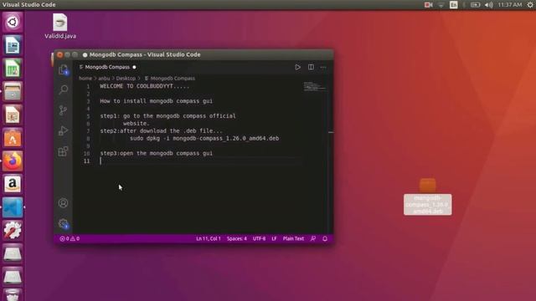Click the 'anbu' breadcrumb segment
The width and height of the screenshot is (536, 301).
[x=104, y=78]
